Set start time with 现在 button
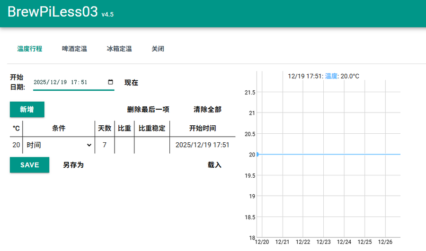 point(131,83)
